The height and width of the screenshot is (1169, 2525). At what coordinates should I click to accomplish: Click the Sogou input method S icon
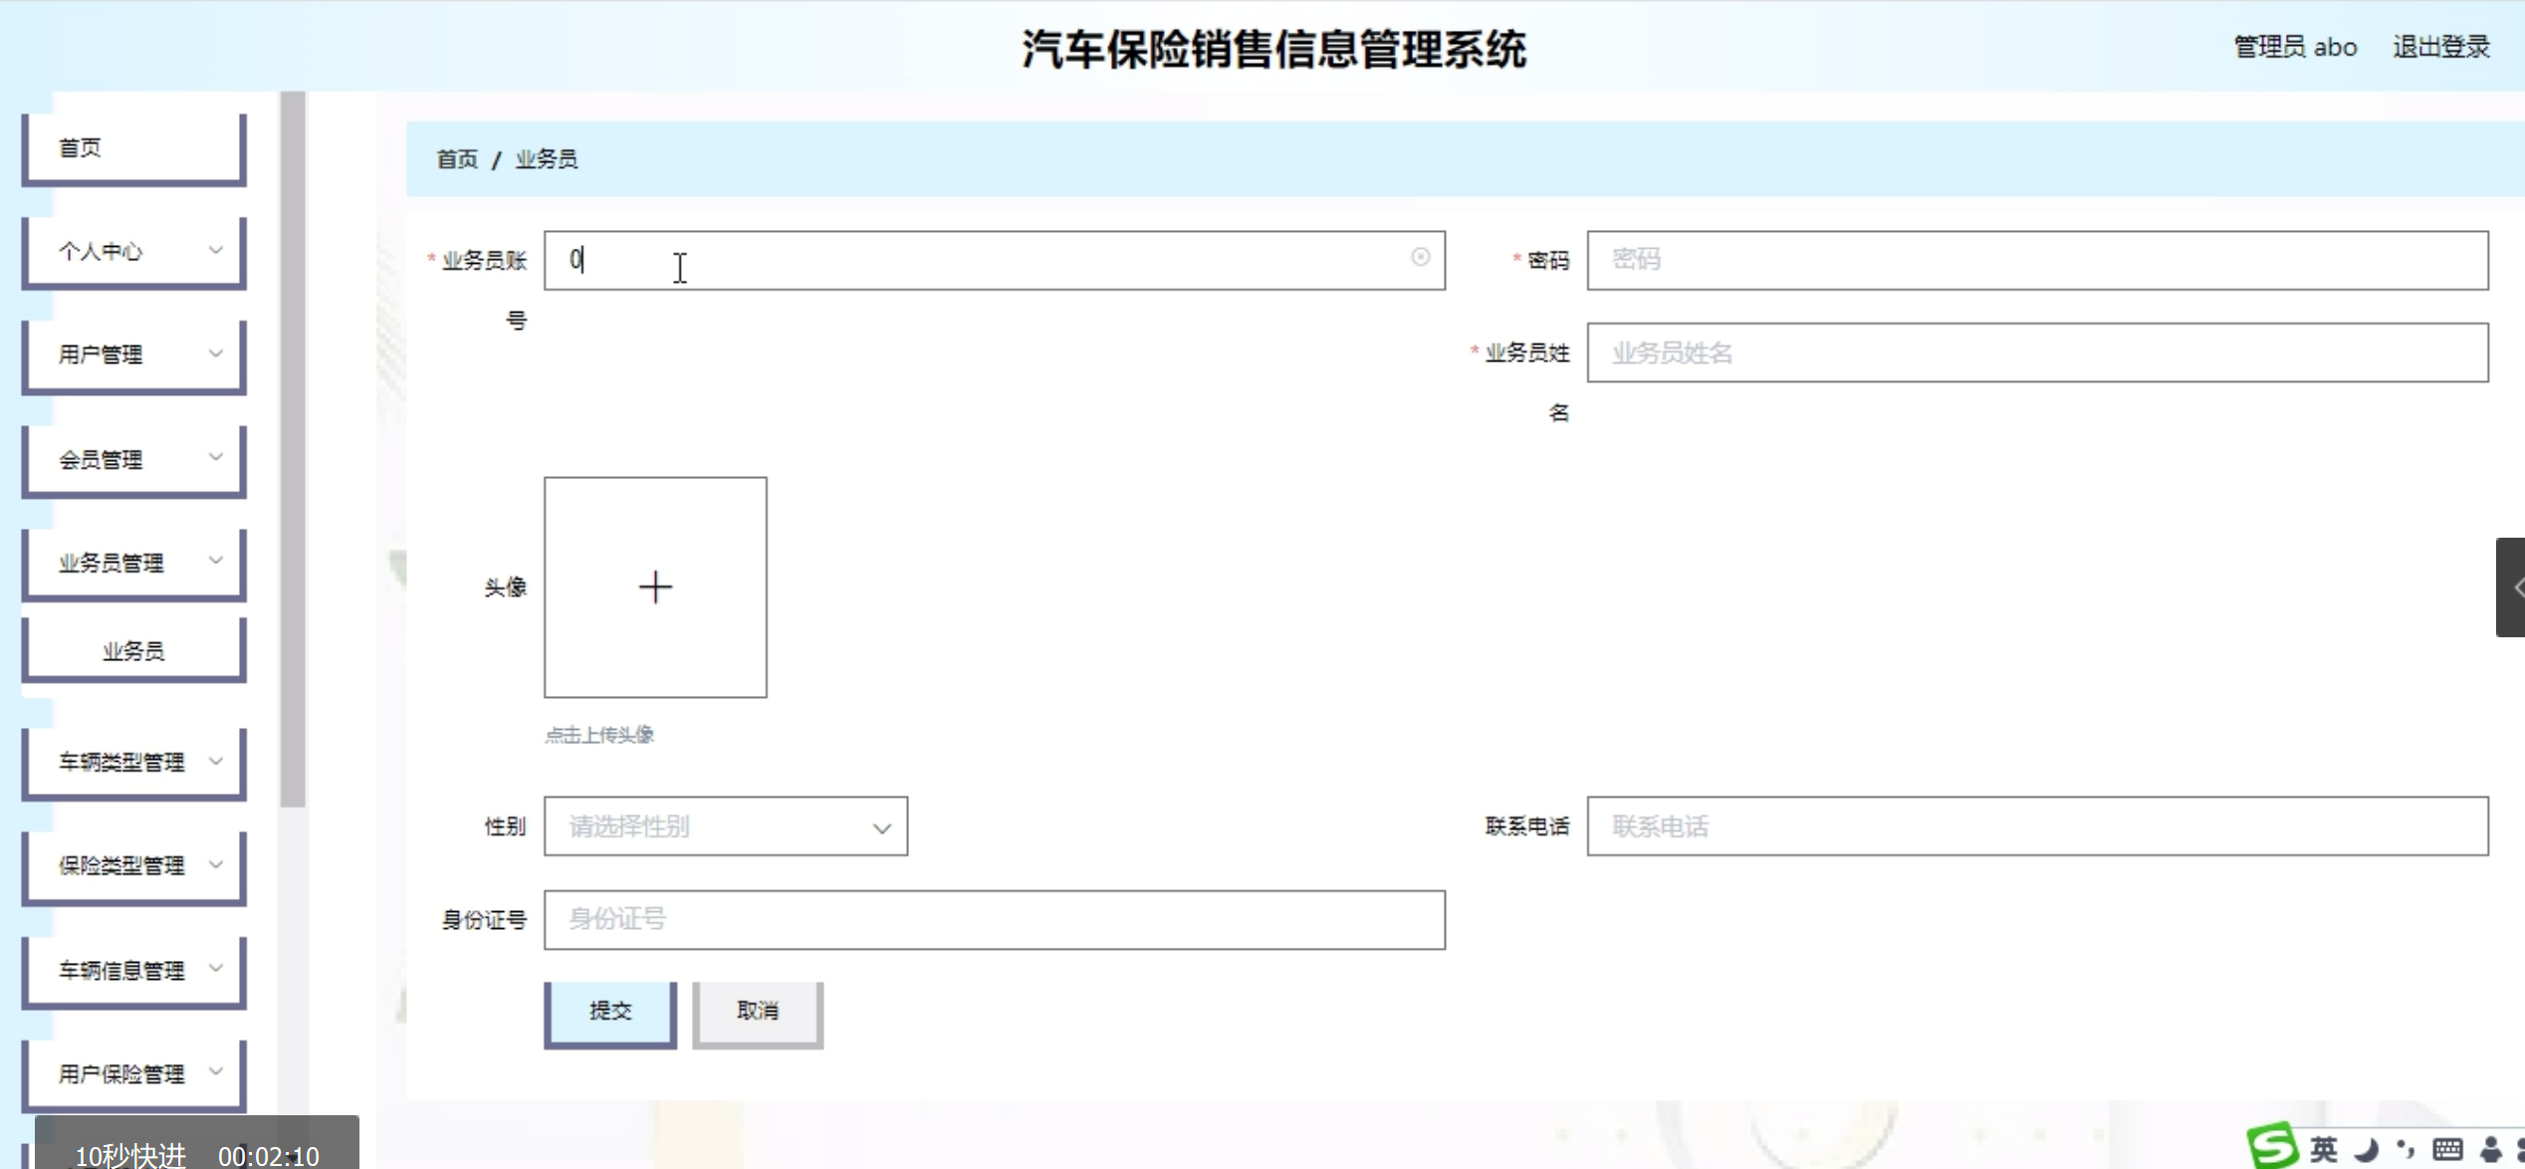(2273, 1146)
